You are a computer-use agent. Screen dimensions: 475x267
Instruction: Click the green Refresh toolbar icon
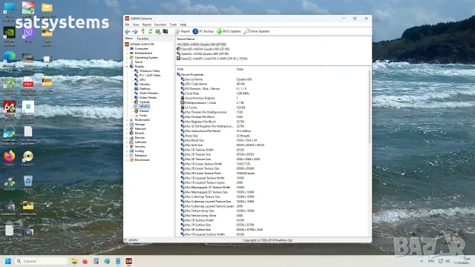pos(150,31)
